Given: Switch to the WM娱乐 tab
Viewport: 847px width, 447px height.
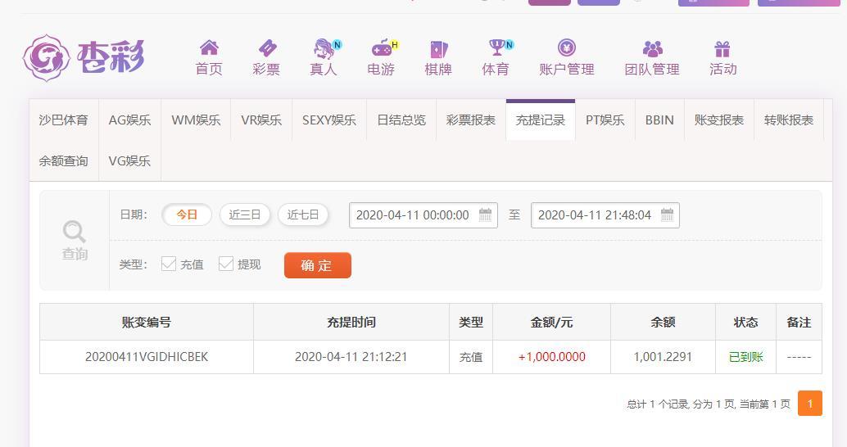Looking at the screenshot, I should pyautogui.click(x=196, y=120).
